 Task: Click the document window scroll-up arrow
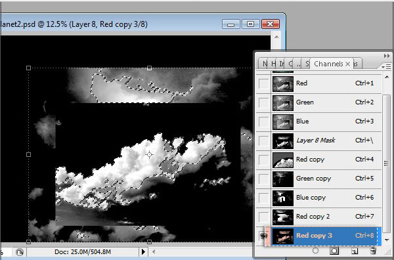pos(276,37)
